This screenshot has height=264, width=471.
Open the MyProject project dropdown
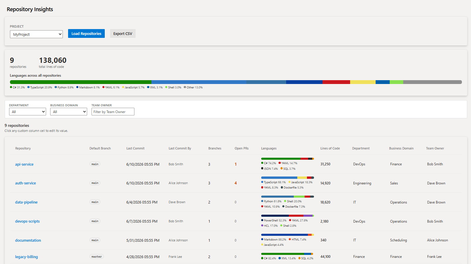point(36,34)
